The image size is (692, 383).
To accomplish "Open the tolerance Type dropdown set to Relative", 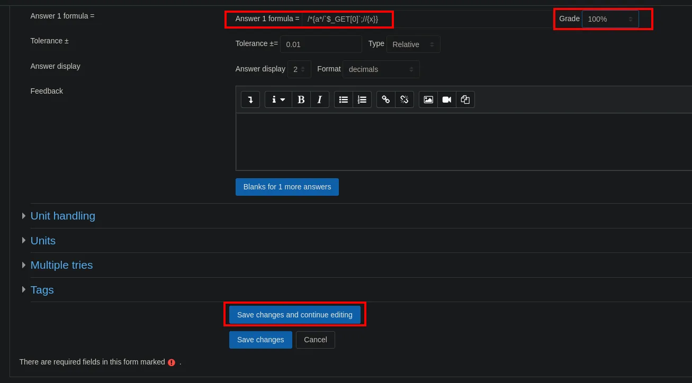I will (414, 44).
